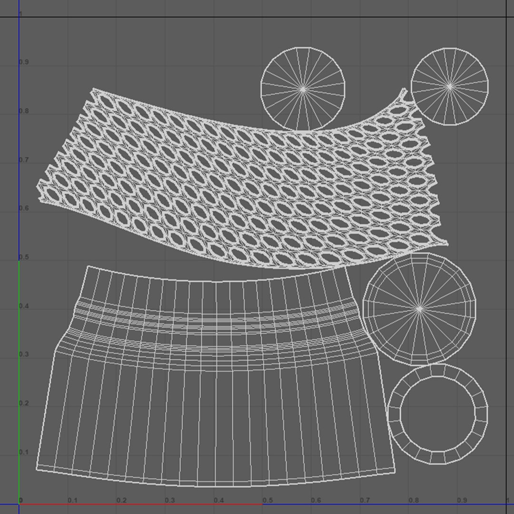This screenshot has width=514, height=514.
Task: Click the 0.5 label on horizontal axis
Action: click(x=267, y=500)
